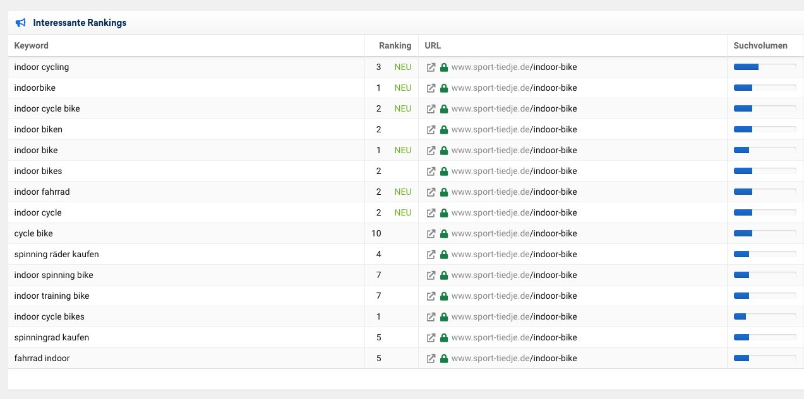The image size is (804, 399).
Task: Open external link icon for indoor cycle bike
Action: point(431,108)
